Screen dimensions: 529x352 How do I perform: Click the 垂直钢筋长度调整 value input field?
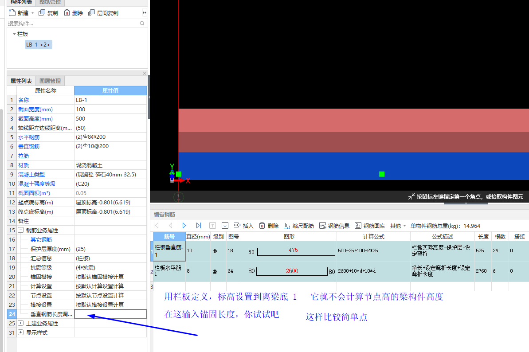110,314
